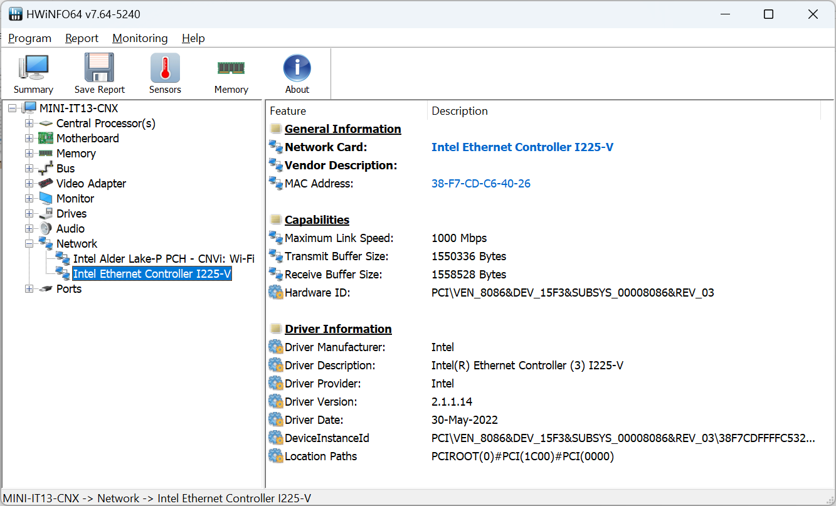
Task: Click the MINI-IT13-CNX computer icon
Action: point(29,108)
